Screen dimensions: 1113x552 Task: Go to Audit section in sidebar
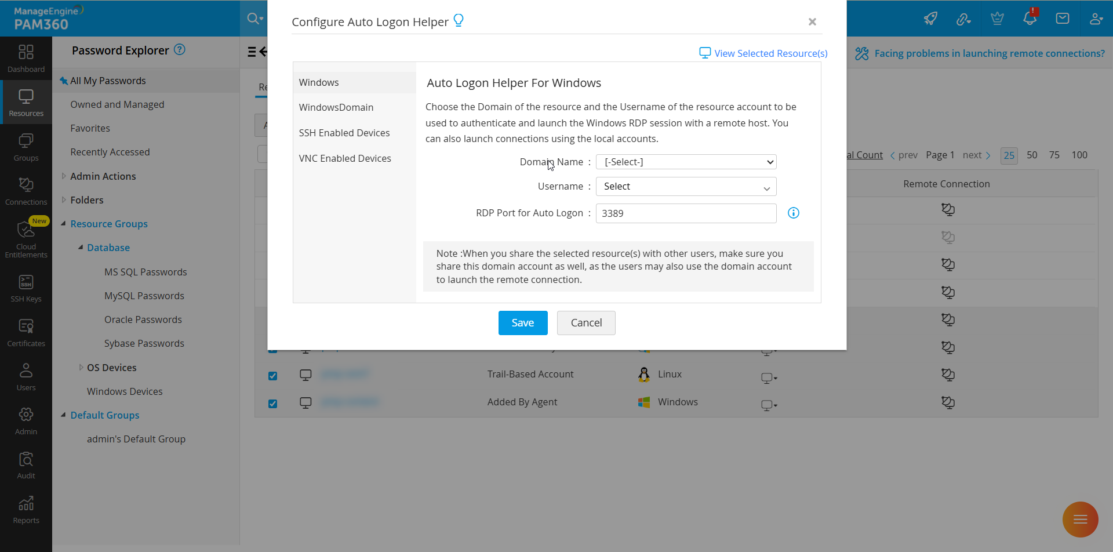tap(26, 465)
